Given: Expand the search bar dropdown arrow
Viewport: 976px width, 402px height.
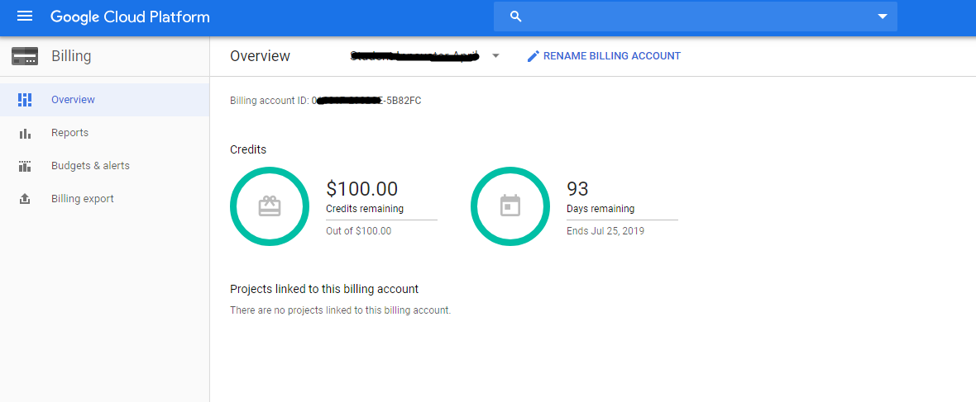Looking at the screenshot, I should 882,17.
